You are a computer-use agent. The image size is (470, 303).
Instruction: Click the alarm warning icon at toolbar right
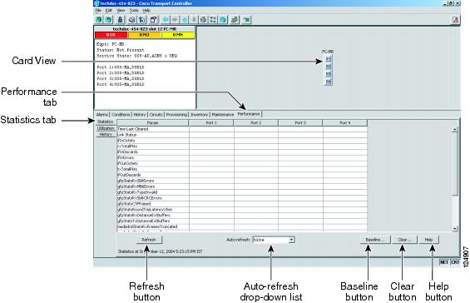tap(456, 20)
